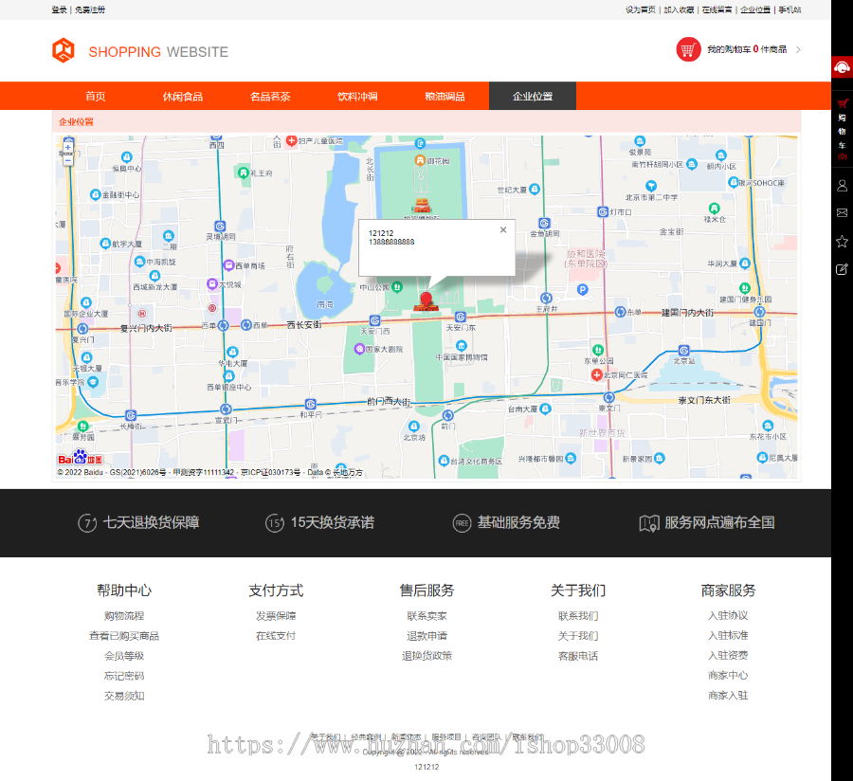Open 退款申请 after-sales link
The height and width of the screenshot is (781, 853).
coord(427,636)
